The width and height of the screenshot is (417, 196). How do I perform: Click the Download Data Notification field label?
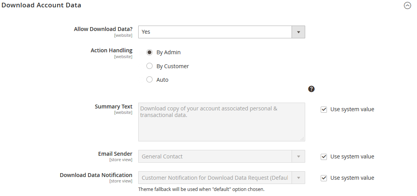pos(96,175)
